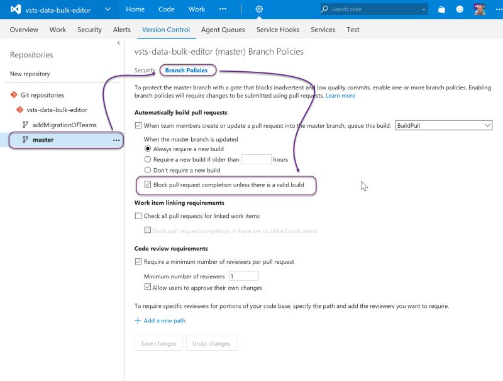Expand the search scope dropdown arrow
This screenshot has height=381, width=503.
[x=423, y=9]
